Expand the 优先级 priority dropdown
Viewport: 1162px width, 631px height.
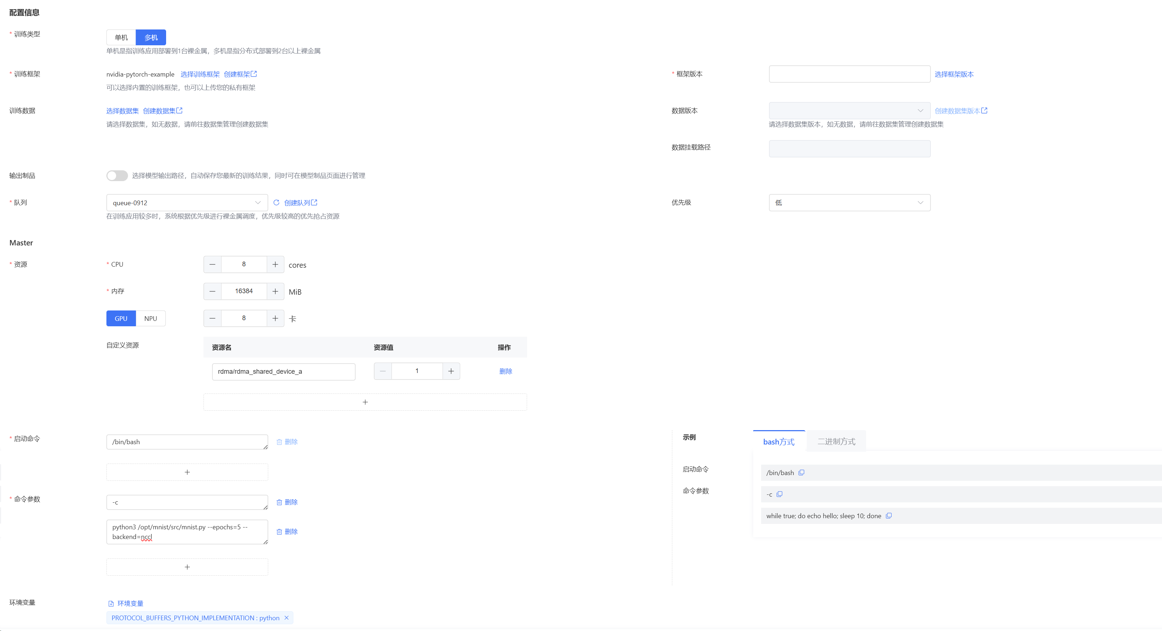click(x=849, y=203)
